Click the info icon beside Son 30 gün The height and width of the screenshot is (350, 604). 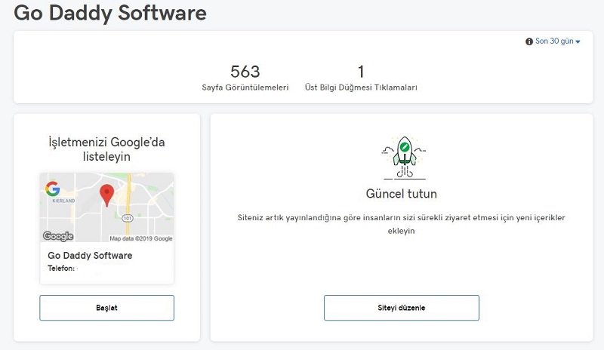pyautogui.click(x=529, y=41)
